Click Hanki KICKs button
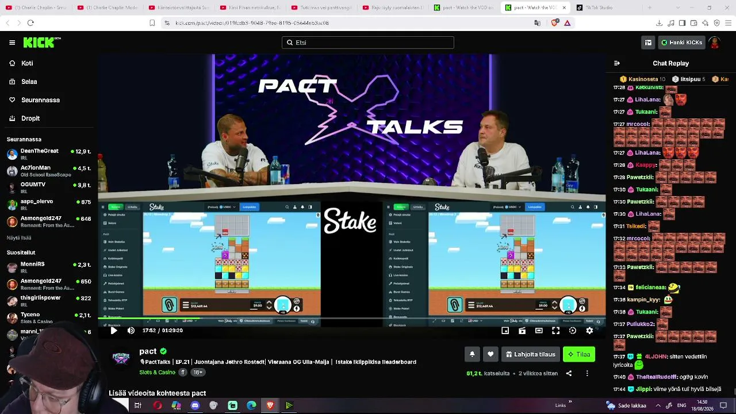736x414 pixels. pyautogui.click(x=682, y=43)
